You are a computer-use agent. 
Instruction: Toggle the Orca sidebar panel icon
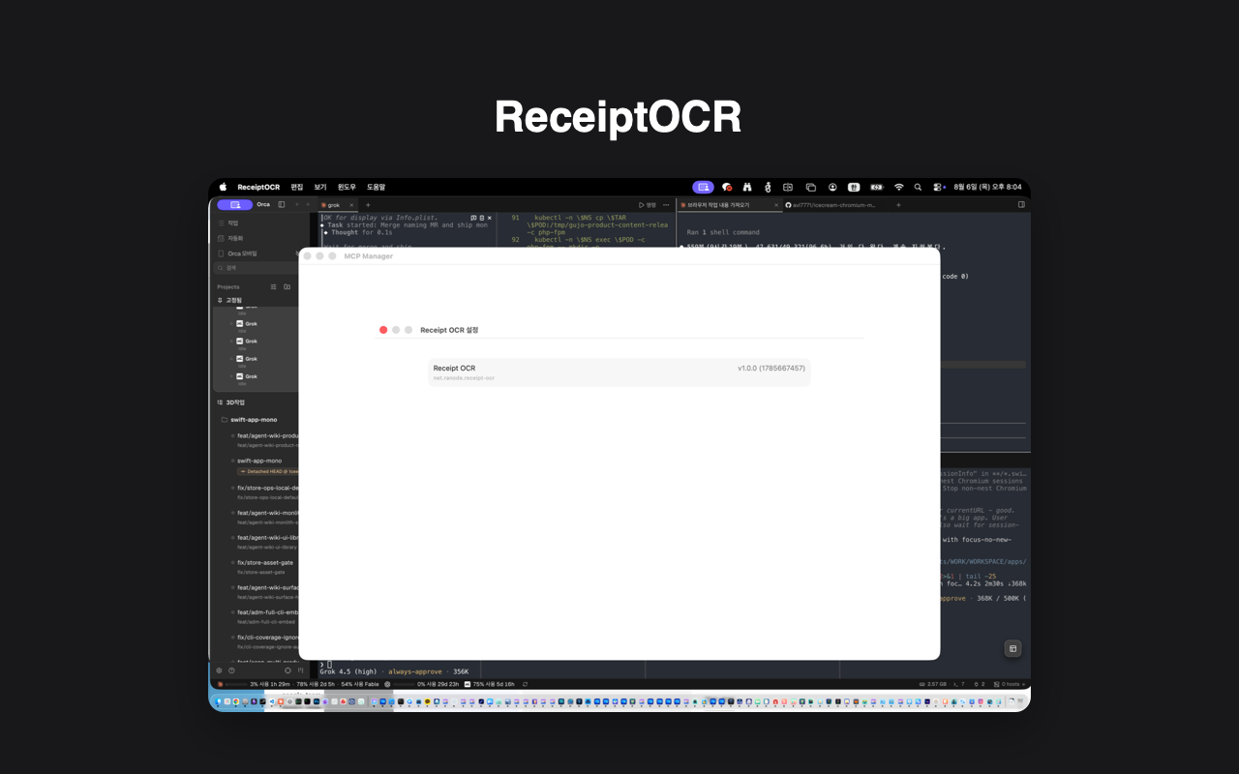click(x=282, y=205)
